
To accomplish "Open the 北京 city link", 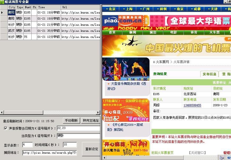I will click(112, 9).
